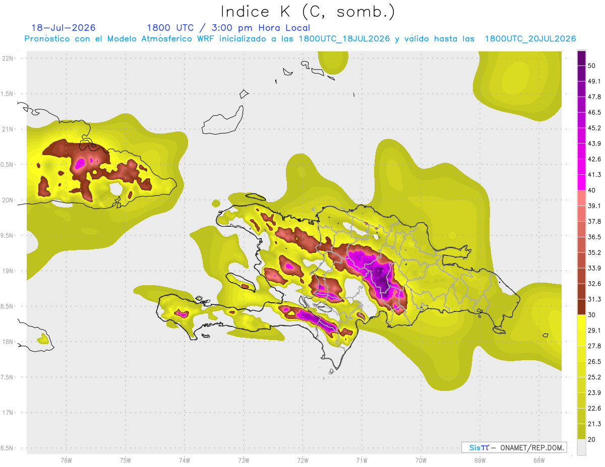Click the colorbar value label "41.3"
The height and width of the screenshot is (467, 605).
click(594, 175)
